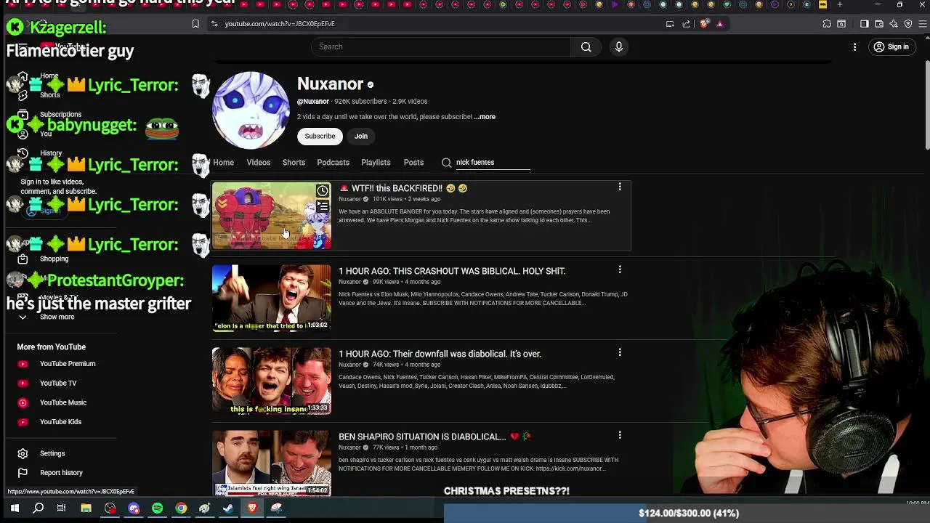
Task: Click the share page icon in address bar
Action: point(687,24)
